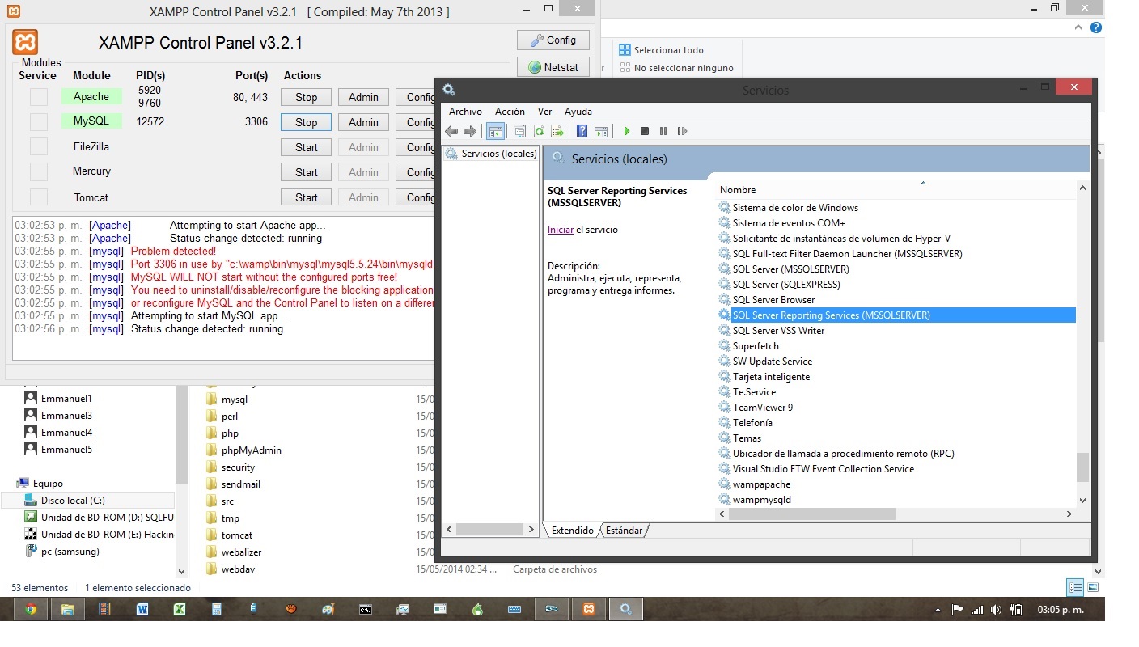
Task: Click the volume icon in system tray
Action: tap(996, 610)
